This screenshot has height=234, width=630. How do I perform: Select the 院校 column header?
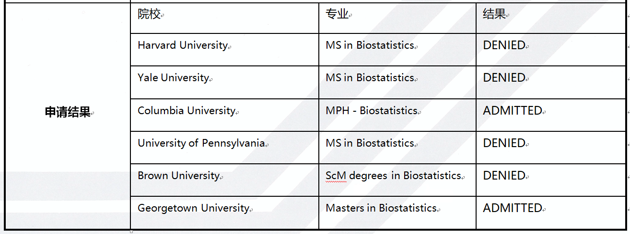(224, 18)
